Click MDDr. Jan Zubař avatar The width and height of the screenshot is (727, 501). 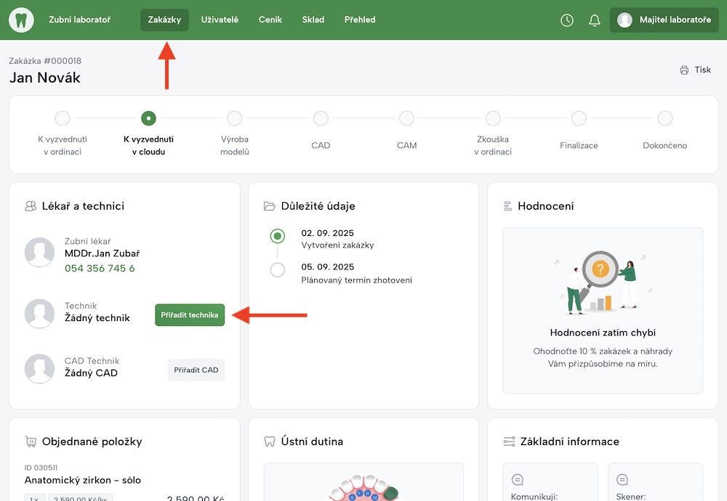39,252
